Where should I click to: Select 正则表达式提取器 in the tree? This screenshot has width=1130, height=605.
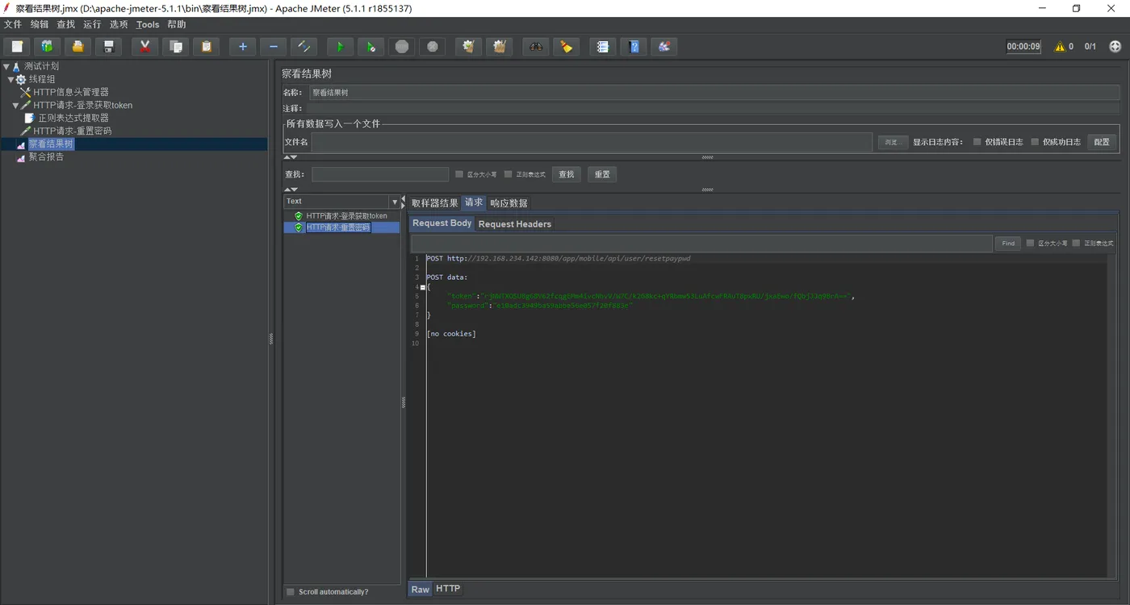click(x=73, y=119)
